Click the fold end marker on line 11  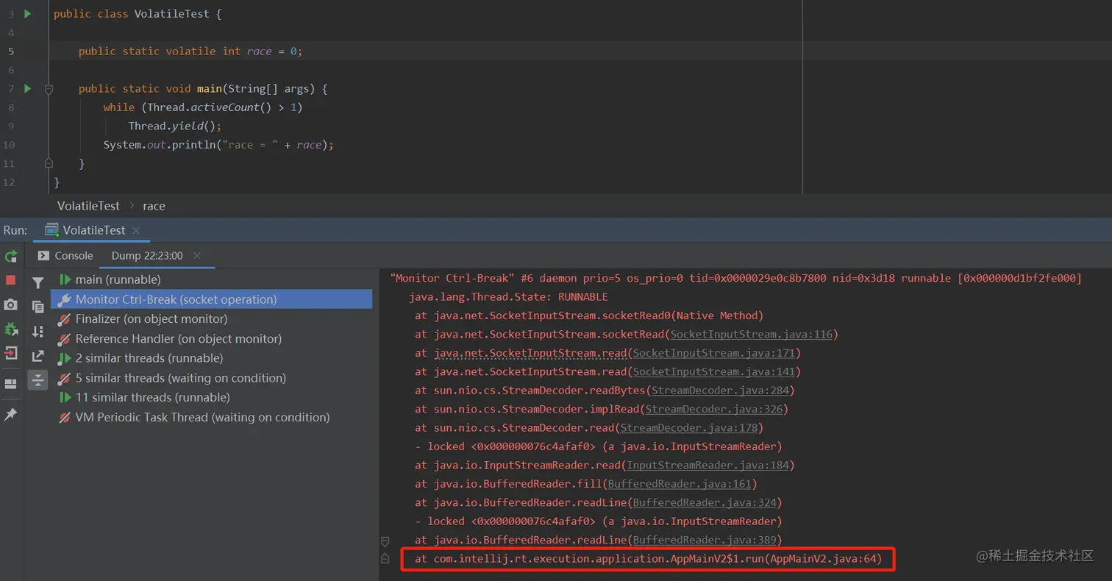coord(49,163)
